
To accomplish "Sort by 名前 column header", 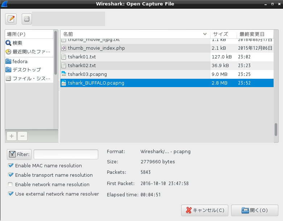I will click(x=136, y=34).
